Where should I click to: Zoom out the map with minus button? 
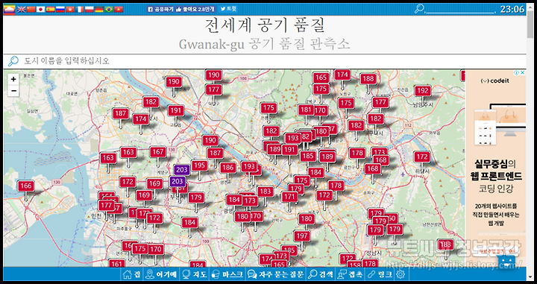click(x=13, y=91)
